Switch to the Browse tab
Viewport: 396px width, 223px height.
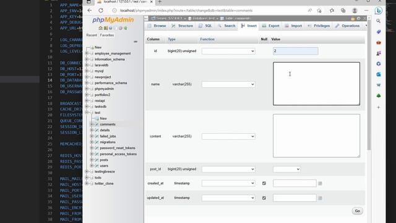(x=157, y=26)
